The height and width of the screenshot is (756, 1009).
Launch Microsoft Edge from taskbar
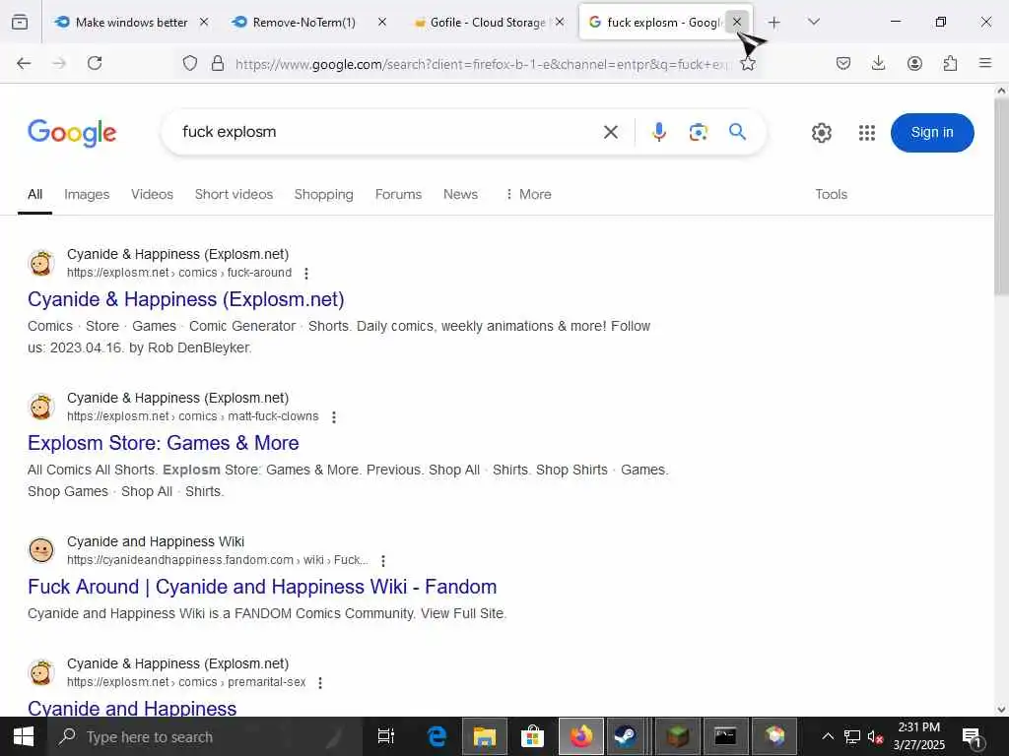point(437,736)
